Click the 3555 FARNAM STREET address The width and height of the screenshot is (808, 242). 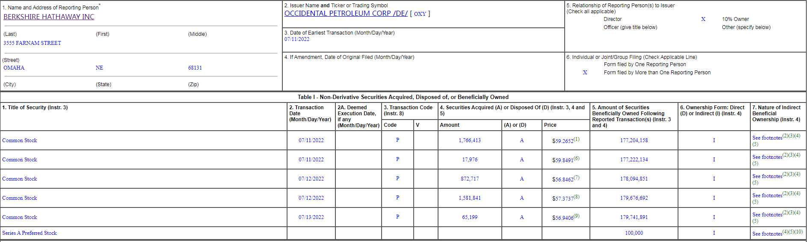click(32, 43)
